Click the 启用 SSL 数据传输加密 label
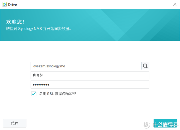This screenshot has height=130, width=180. coord(57,94)
